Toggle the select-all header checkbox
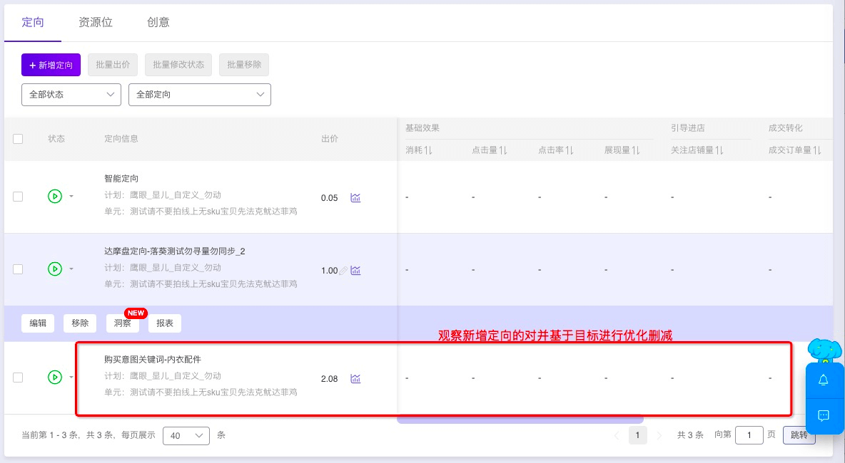Viewport: 845px width, 463px height. coord(18,139)
